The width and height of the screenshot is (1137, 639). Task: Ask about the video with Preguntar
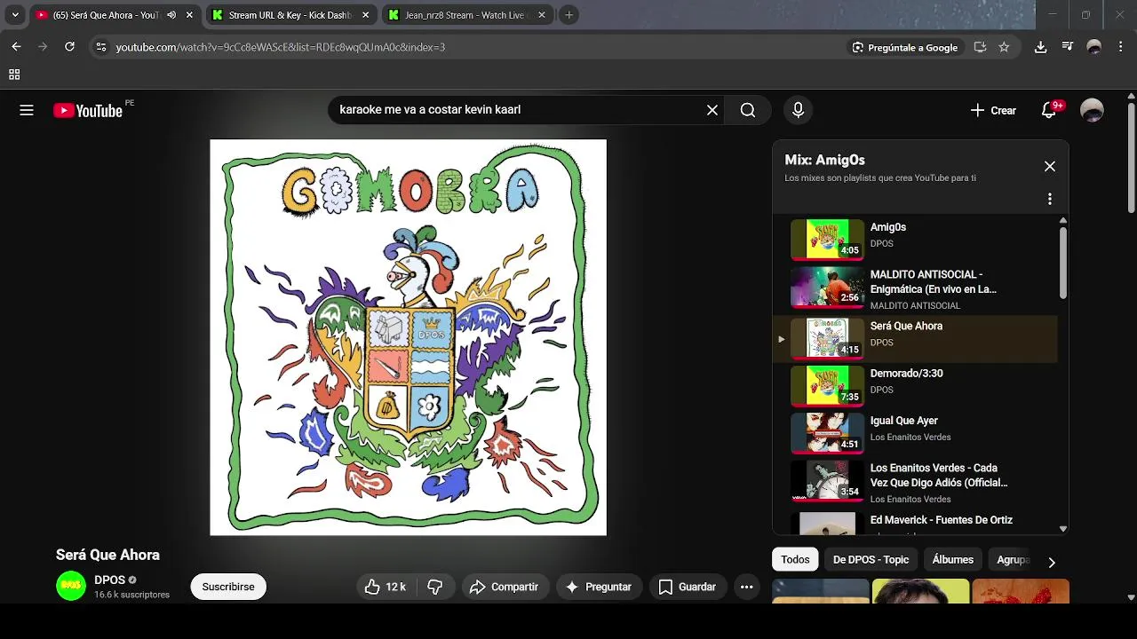tap(599, 587)
